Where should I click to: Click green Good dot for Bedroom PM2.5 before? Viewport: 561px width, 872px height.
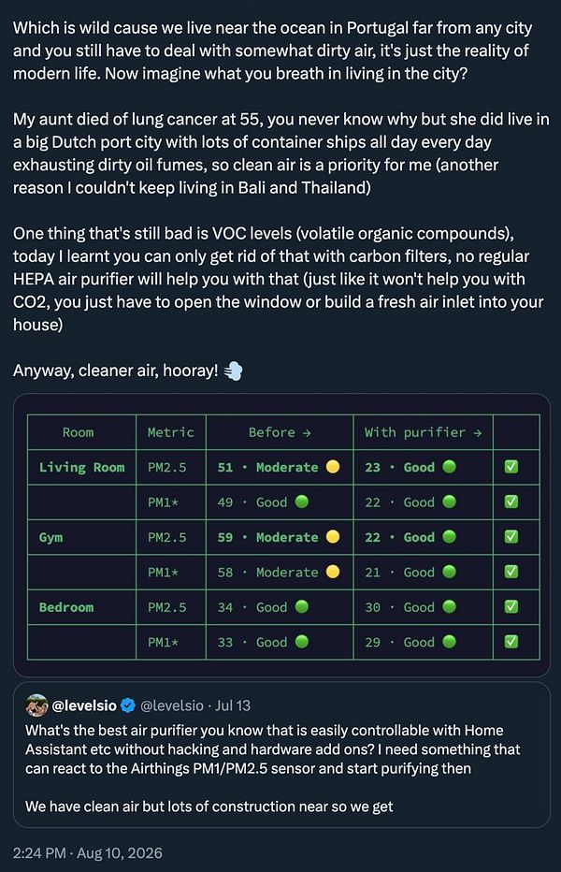click(x=302, y=606)
